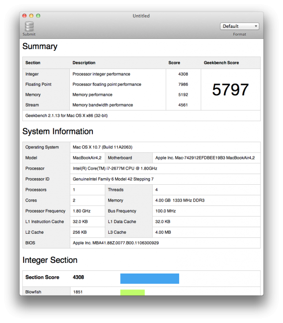Click the Submit database icon
The width and height of the screenshot is (283, 323).
(x=29, y=26)
